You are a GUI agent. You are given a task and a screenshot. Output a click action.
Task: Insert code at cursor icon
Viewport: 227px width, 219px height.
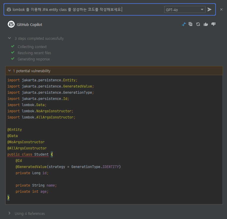point(184,24)
